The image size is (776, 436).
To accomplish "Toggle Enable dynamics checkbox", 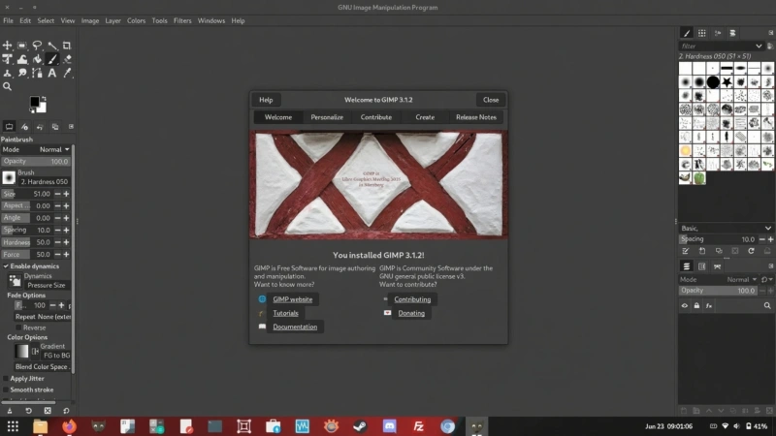I will point(6,266).
